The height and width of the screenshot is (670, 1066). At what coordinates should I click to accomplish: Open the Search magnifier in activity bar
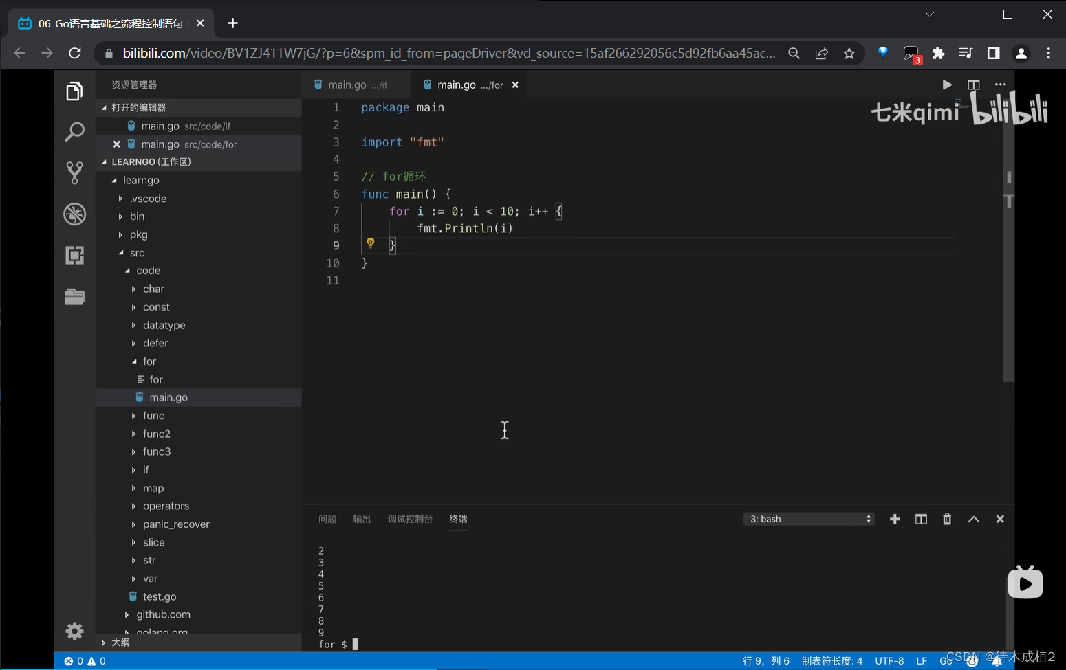pyautogui.click(x=74, y=131)
